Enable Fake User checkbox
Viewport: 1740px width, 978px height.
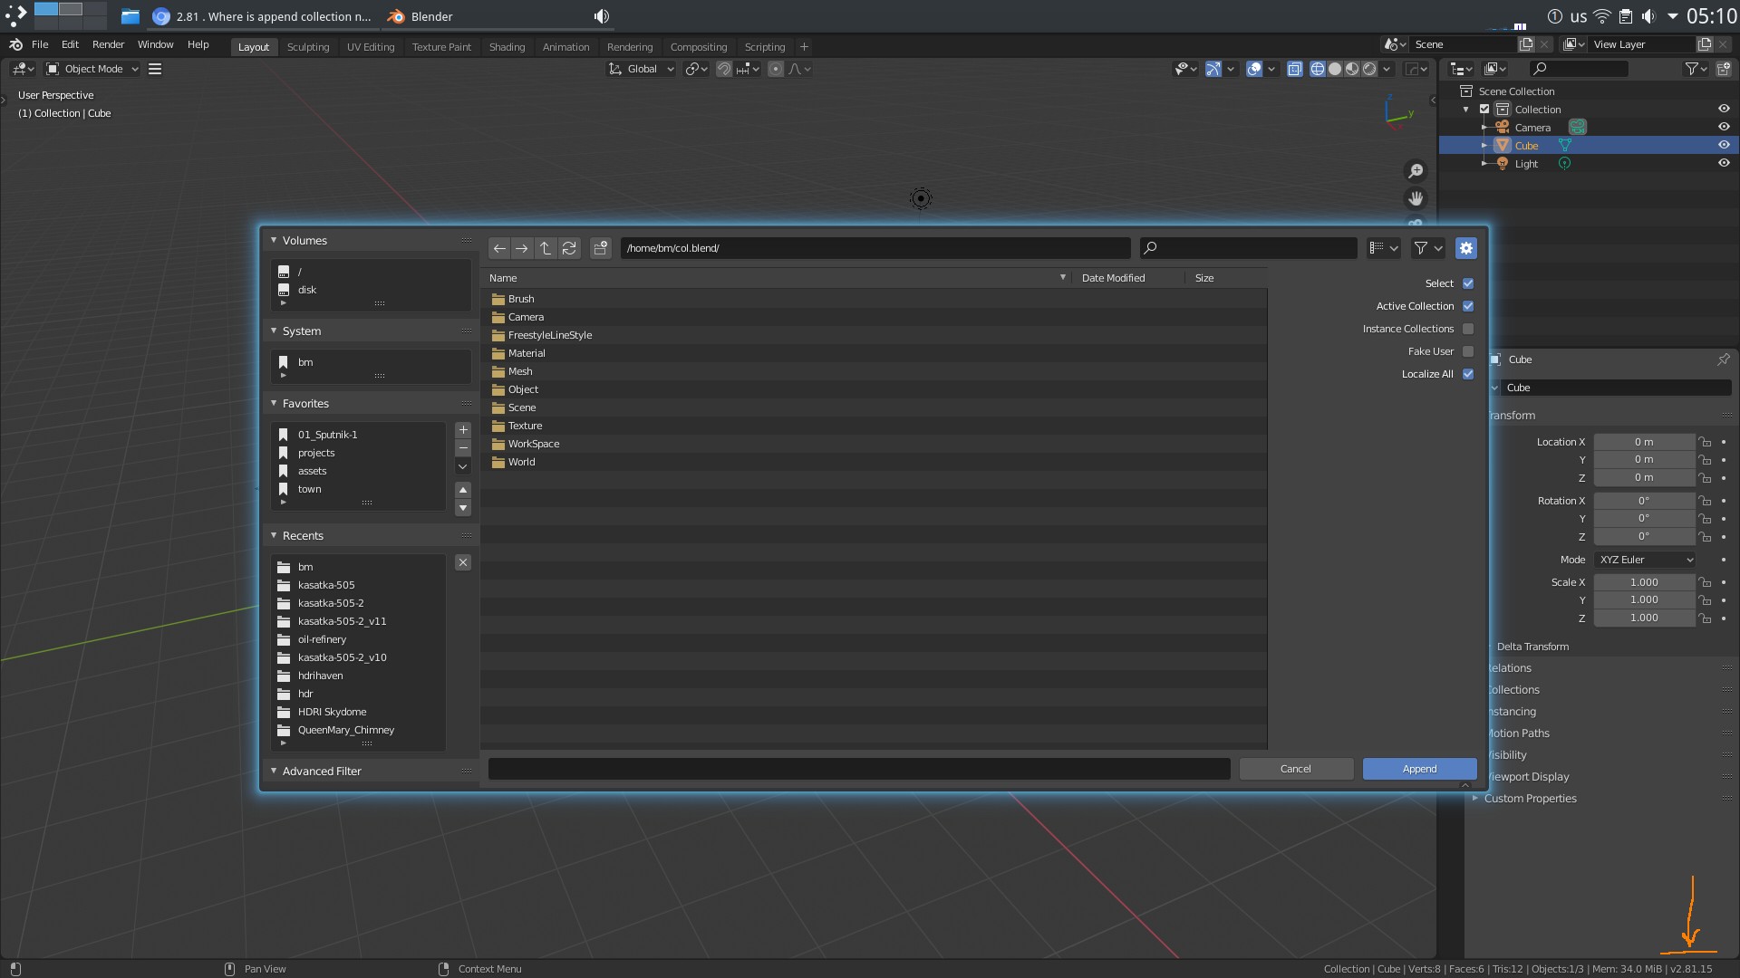pos(1468,351)
